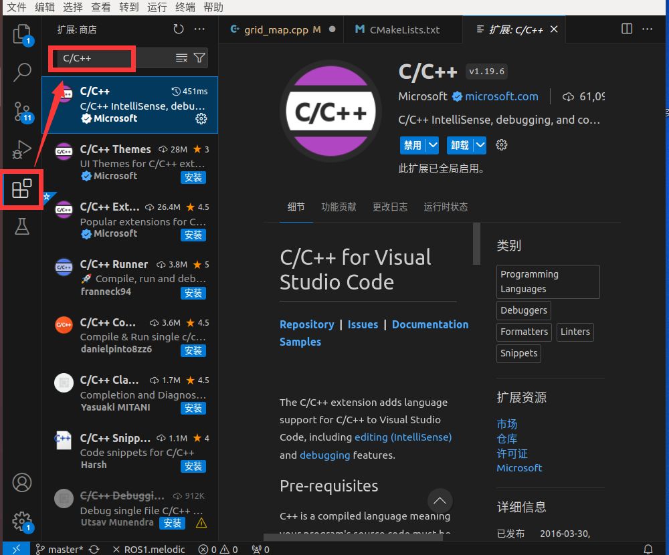Image resolution: width=669 pixels, height=555 pixels.
Task: Open the remote window indicator
Action: pos(16,549)
